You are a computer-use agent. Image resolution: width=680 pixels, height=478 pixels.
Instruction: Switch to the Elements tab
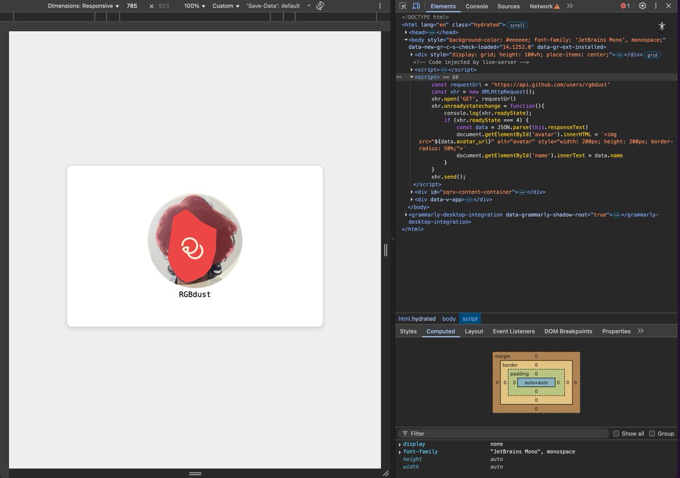[x=443, y=6]
